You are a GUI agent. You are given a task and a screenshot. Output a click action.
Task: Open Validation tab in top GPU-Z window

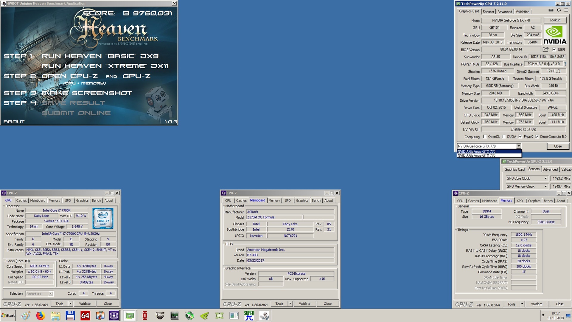[523, 12]
